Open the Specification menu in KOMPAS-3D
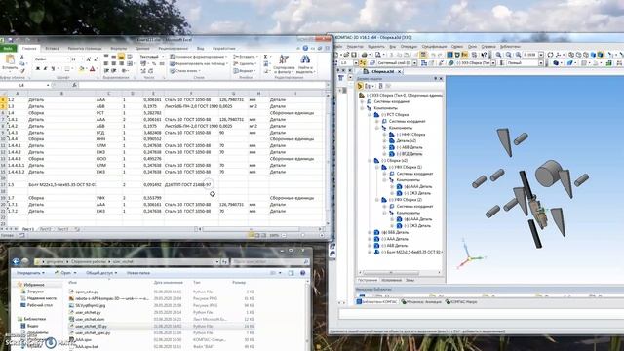 [x=434, y=46]
